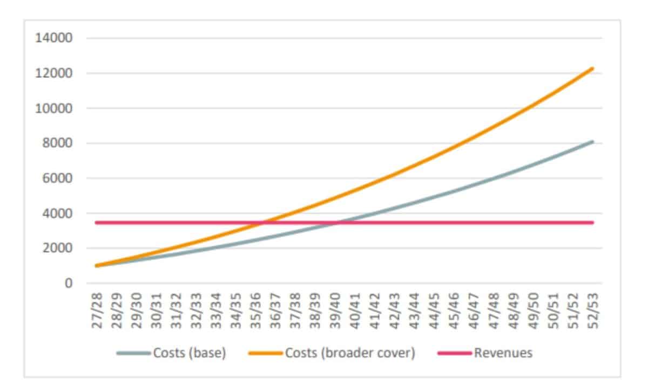Image resolution: width=648 pixels, height=392 pixels.
Task: Click the 41/42 x-axis label
Action: point(375,311)
